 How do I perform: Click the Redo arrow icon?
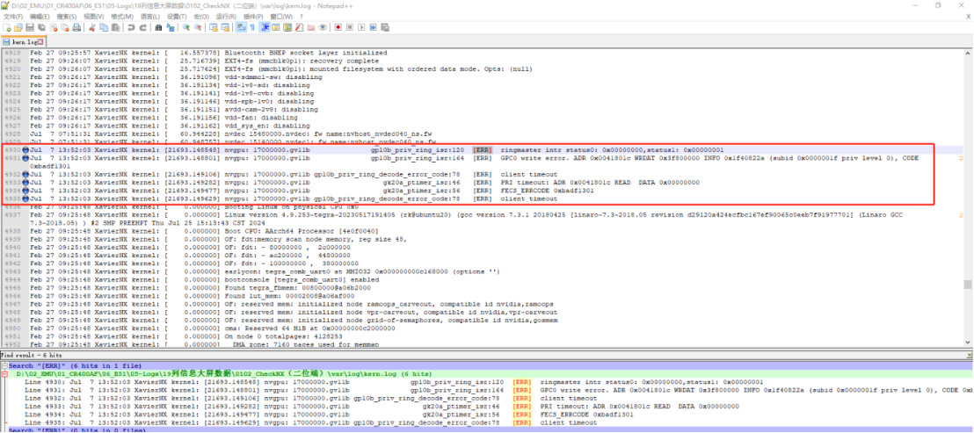coord(143,27)
